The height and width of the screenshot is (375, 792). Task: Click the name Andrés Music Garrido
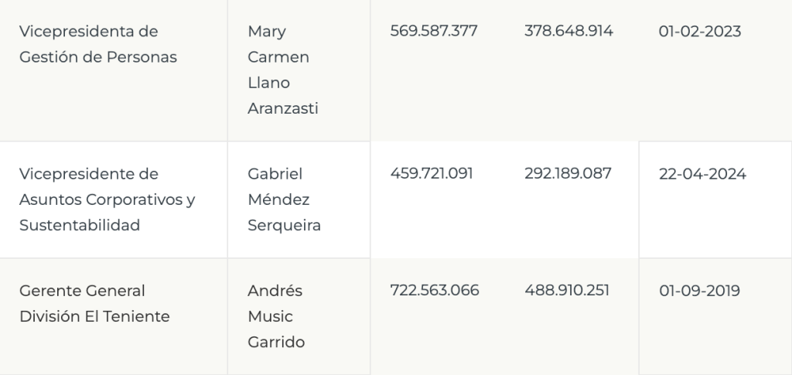tap(276, 316)
